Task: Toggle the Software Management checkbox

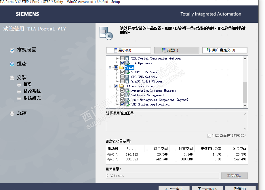Action: tap(122, 95)
